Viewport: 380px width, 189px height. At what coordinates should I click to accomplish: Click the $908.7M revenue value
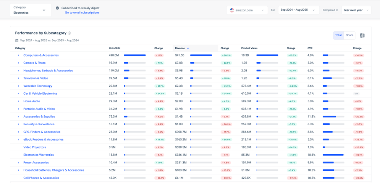pyautogui.click(x=181, y=132)
